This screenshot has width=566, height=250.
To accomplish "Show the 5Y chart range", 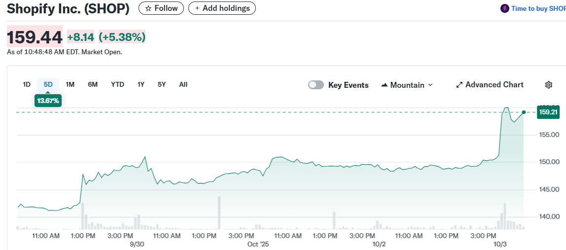I will (162, 84).
